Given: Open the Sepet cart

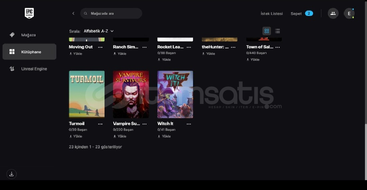Looking at the screenshot, I should [296, 14].
